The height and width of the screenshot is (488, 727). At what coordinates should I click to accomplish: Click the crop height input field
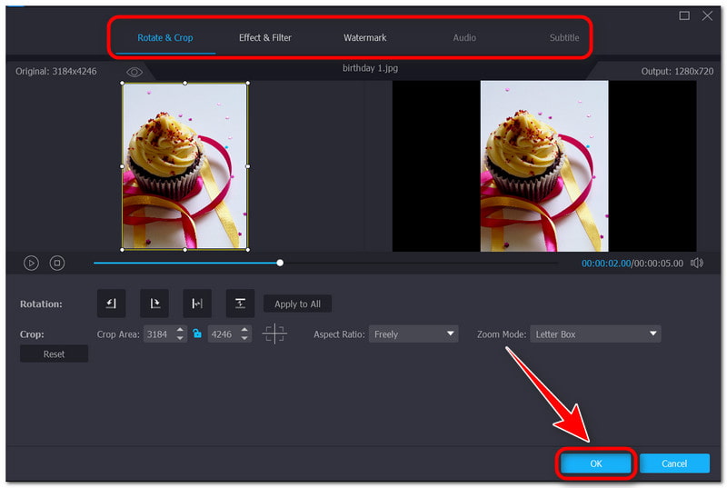click(221, 334)
